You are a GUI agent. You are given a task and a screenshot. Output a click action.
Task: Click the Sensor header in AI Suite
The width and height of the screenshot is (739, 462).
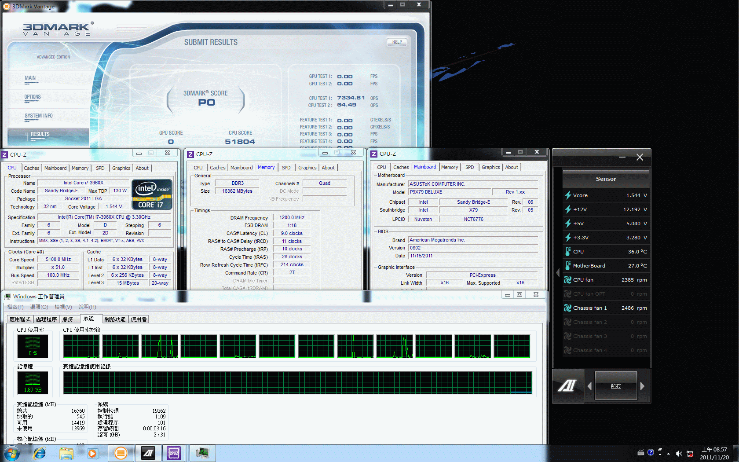(x=606, y=179)
